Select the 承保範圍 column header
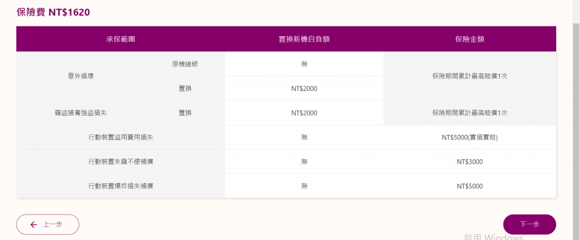Screen dimensions: 580x240 point(120,39)
